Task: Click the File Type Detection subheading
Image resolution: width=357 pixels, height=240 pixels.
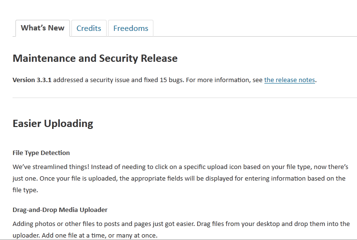Action: tap(41, 153)
